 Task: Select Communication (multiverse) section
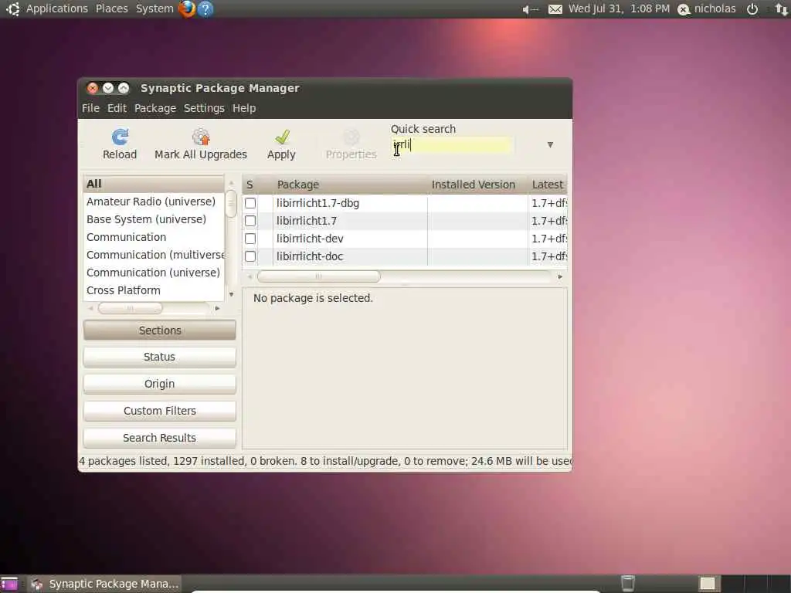pyautogui.click(x=154, y=255)
